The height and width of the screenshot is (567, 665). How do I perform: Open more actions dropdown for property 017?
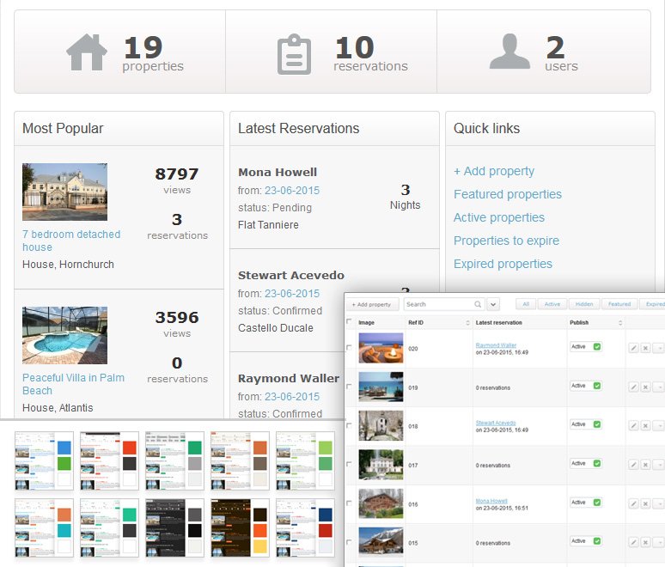658,465
